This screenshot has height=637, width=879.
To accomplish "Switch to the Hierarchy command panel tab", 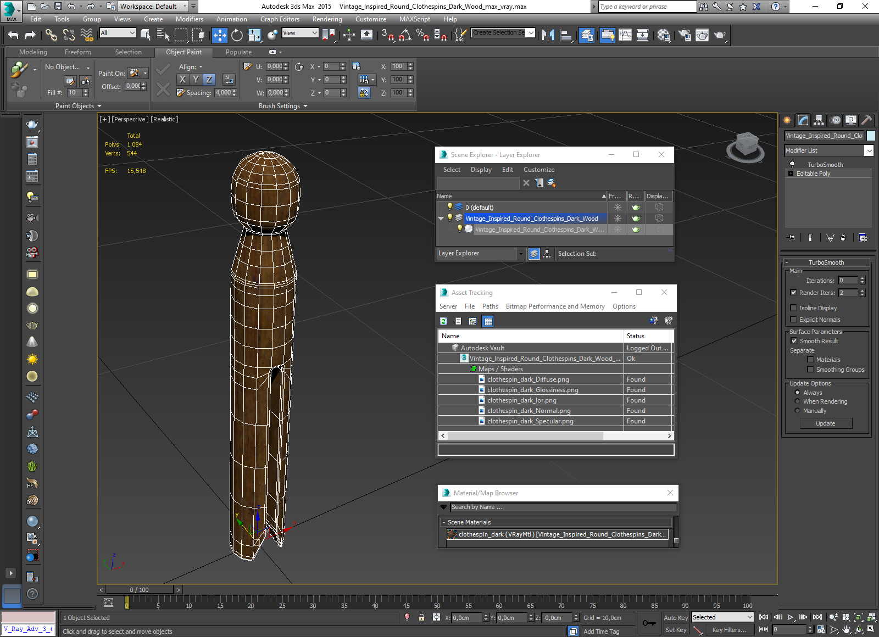I will pos(819,120).
